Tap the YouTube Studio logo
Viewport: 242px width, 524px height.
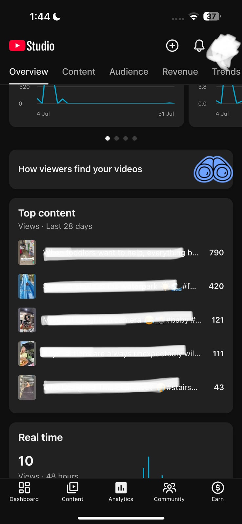pos(32,46)
